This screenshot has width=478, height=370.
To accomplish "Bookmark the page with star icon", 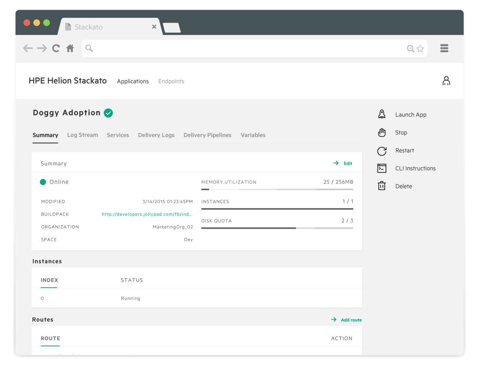I will (420, 48).
